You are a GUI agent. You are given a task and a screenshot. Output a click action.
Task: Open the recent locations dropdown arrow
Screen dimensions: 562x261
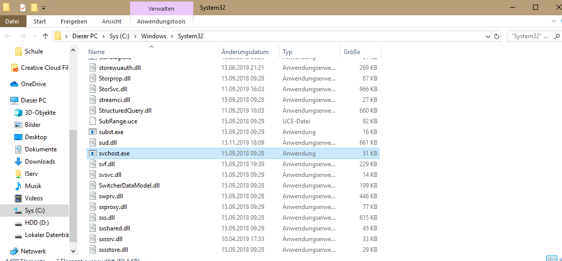pyautogui.click(x=35, y=36)
